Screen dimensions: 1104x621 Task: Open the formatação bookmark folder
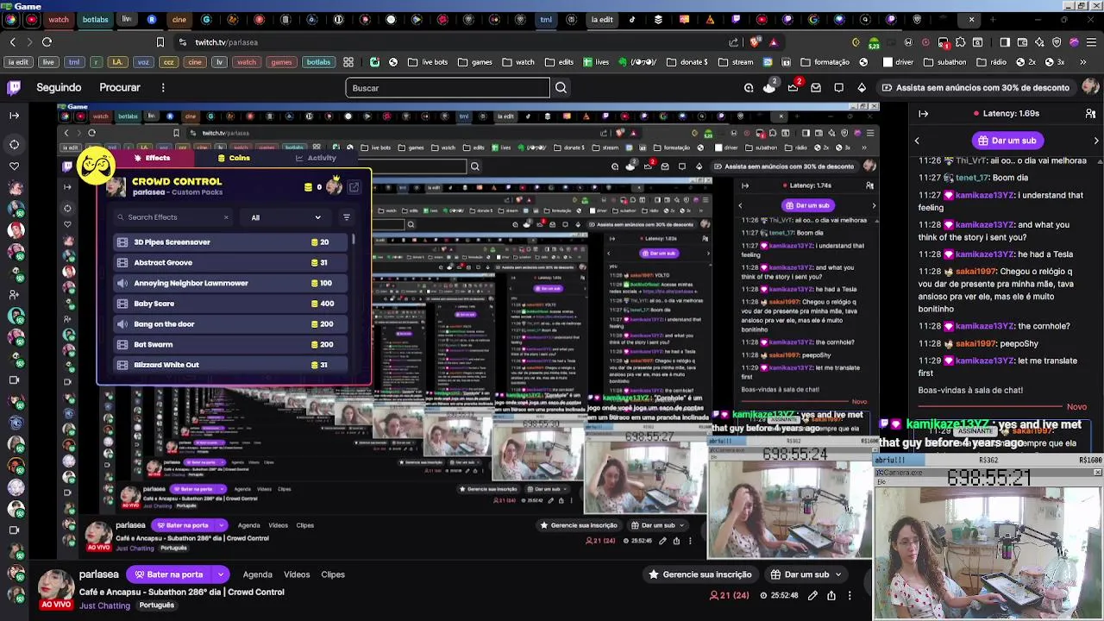[x=825, y=62]
